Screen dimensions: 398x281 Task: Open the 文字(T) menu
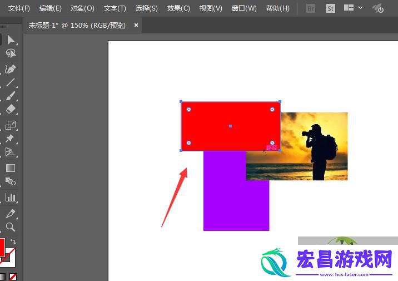point(115,8)
